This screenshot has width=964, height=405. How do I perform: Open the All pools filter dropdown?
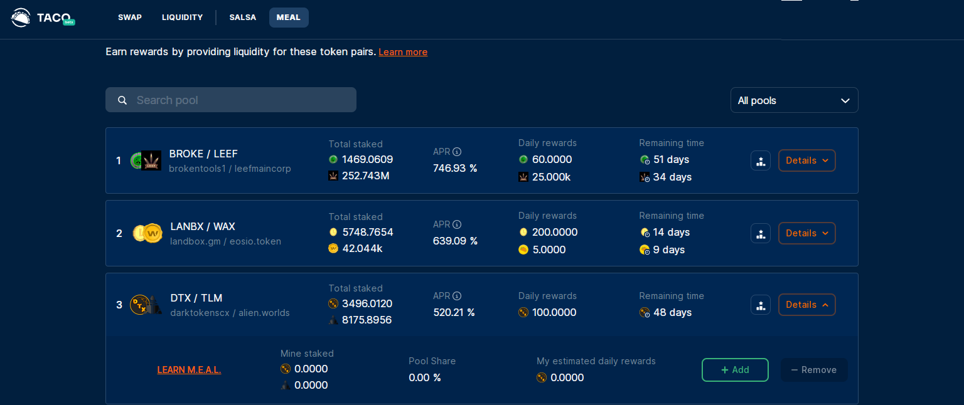(x=794, y=100)
